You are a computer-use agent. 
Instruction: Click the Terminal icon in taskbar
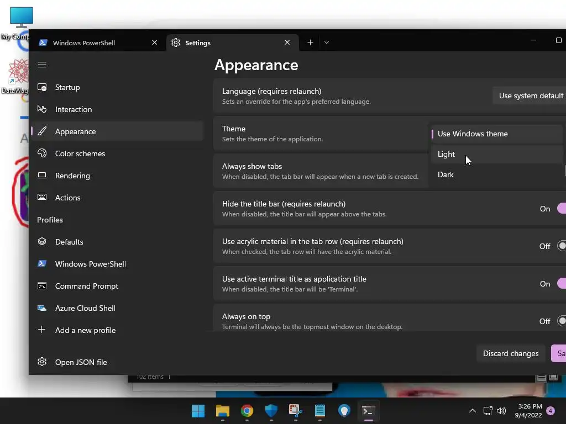[368, 411]
